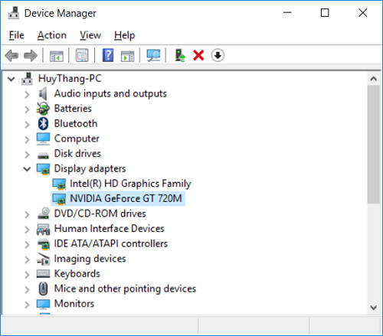
Task: Click the Keyboards category icon
Action: click(43, 274)
